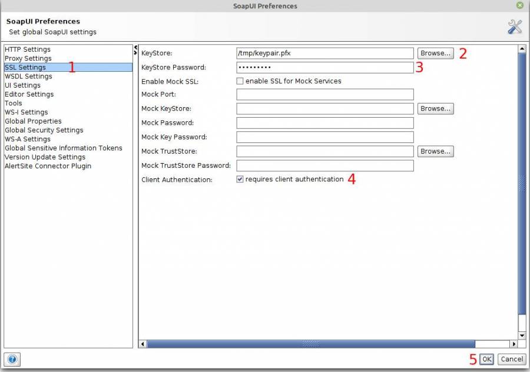Click the help question mark icon
Image resolution: width=530 pixels, height=372 pixels.
pos(12,359)
